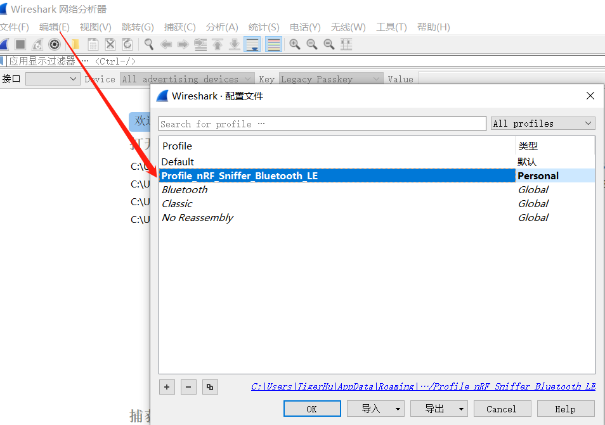Viewport: 605px width, 425px height.
Task: Stop the running packet capture
Action: tap(20, 44)
